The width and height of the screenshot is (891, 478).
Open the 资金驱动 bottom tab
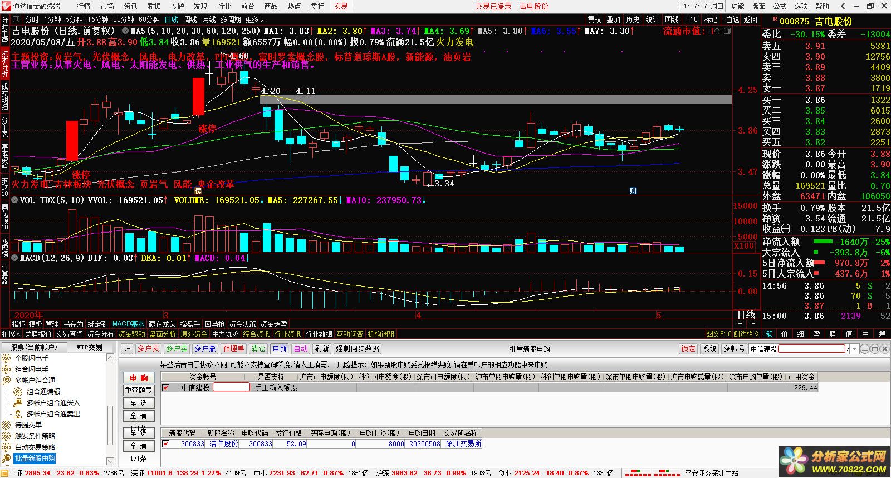tap(131, 334)
